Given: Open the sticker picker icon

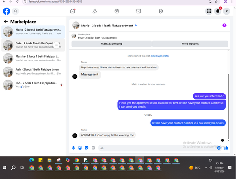Looking at the screenshot, I should click(86, 148).
